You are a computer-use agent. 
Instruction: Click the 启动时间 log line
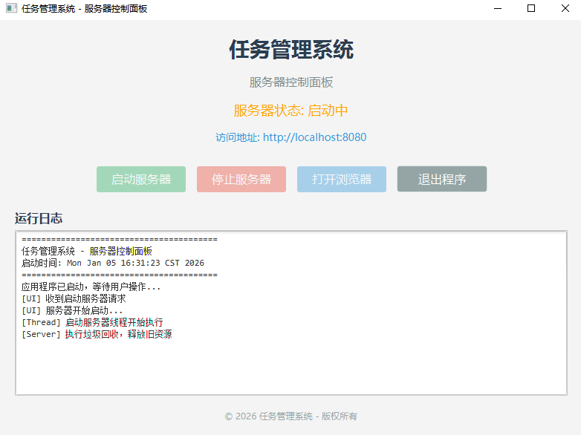pos(113,263)
